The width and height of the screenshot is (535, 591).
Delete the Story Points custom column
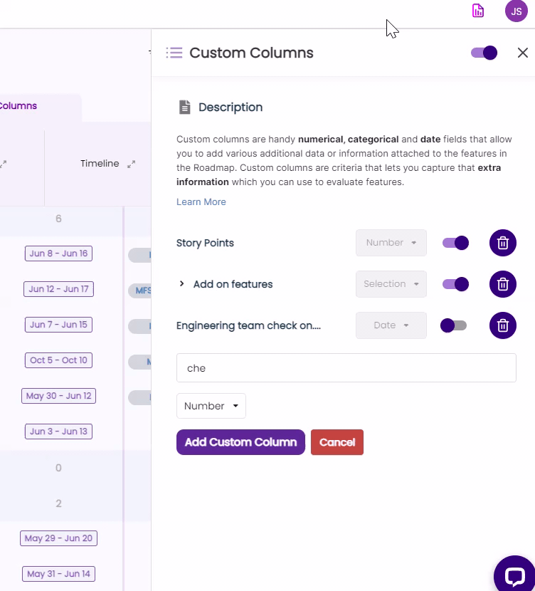click(x=502, y=243)
